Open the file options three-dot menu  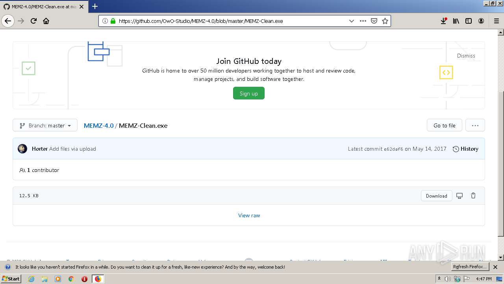(475, 125)
